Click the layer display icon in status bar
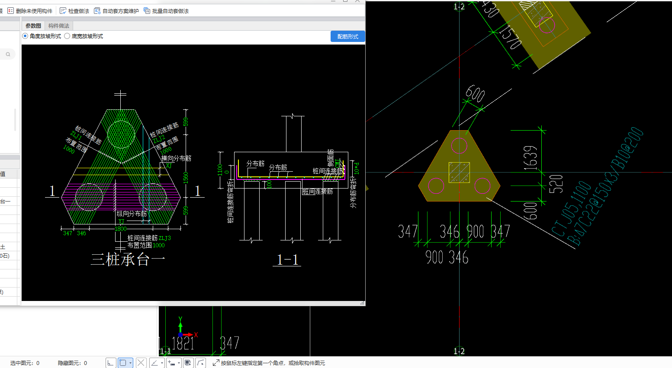 (188, 363)
